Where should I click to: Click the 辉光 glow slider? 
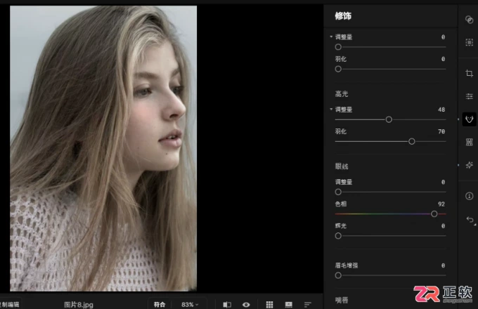tap(391, 236)
